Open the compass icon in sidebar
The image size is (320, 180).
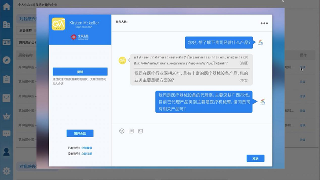[6, 61]
